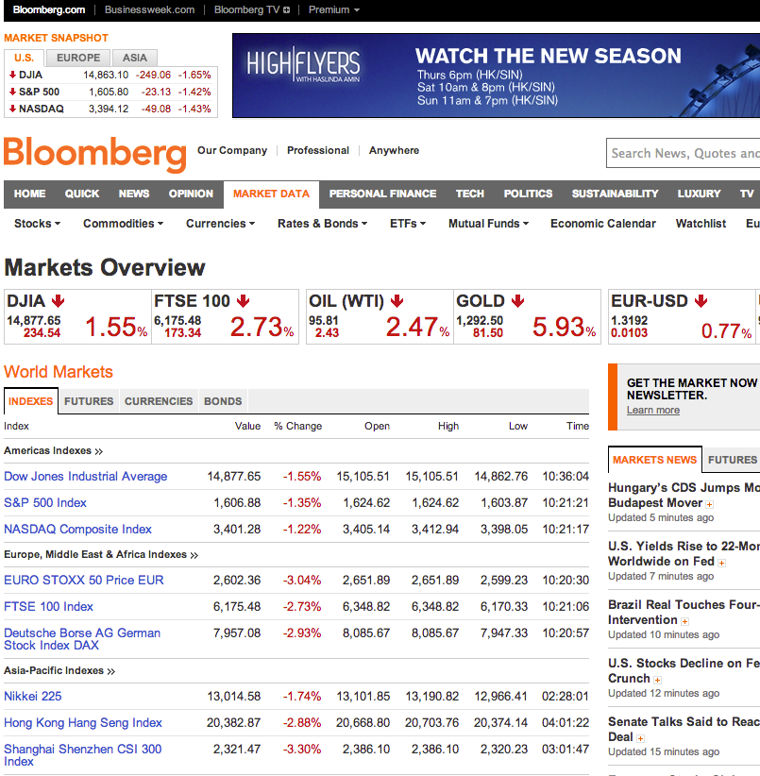Select the MARKETS NEWS sidebar tab
760x776 pixels.
654,460
